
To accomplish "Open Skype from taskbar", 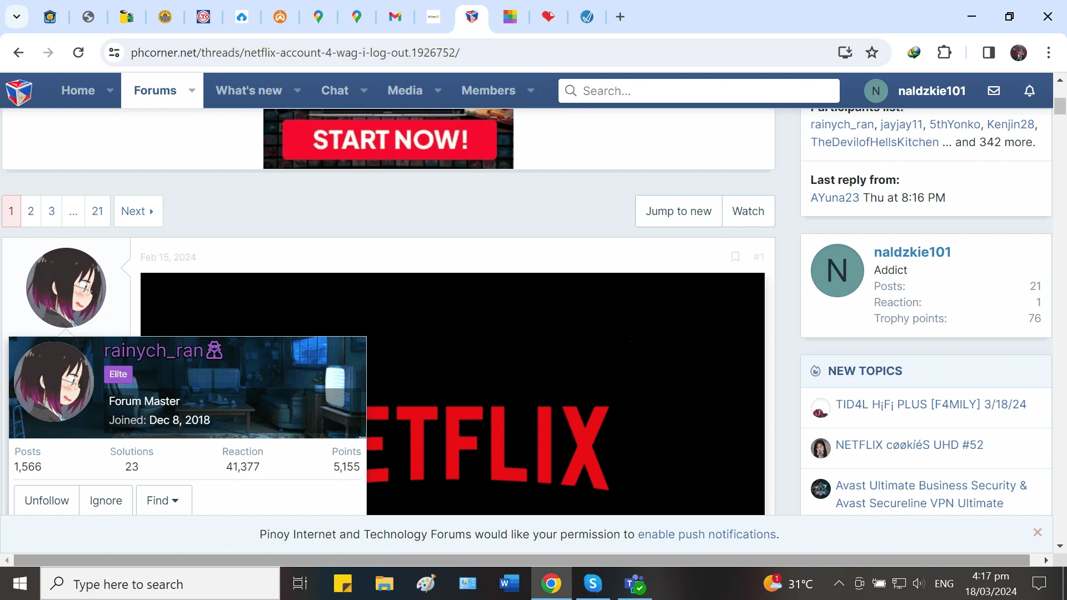I will click(x=593, y=584).
